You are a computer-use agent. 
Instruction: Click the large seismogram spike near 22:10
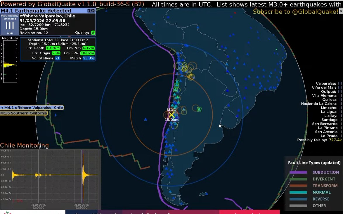83,175
